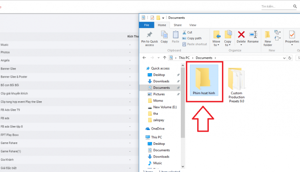Switch to the Share tab

tap(178, 25)
